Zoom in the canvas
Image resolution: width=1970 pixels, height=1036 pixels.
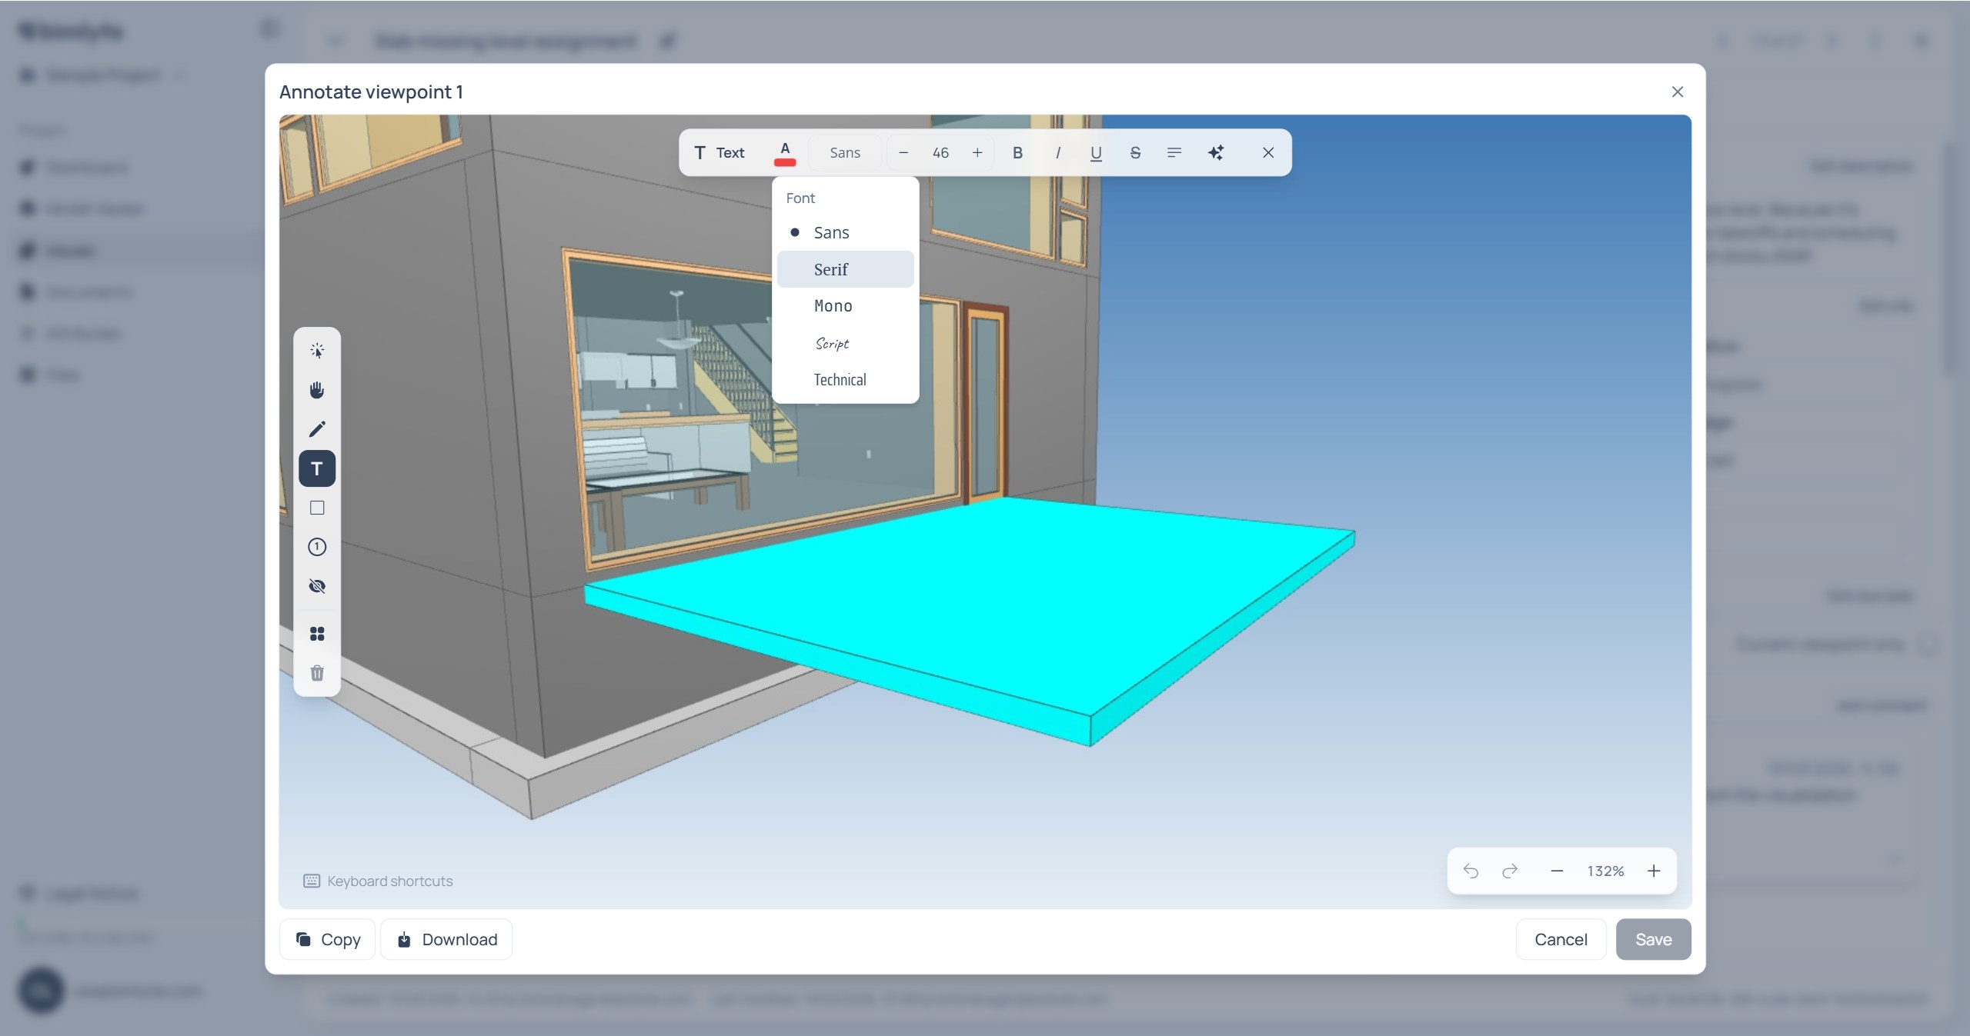1654,871
